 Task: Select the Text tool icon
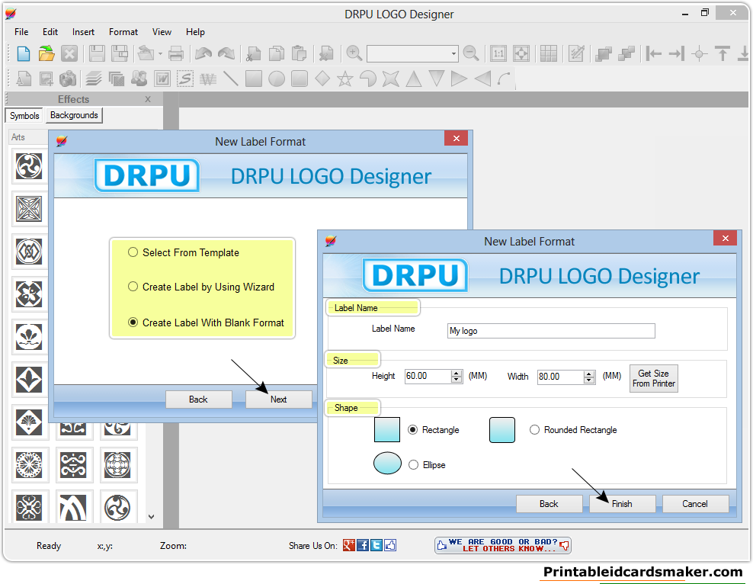coord(23,79)
